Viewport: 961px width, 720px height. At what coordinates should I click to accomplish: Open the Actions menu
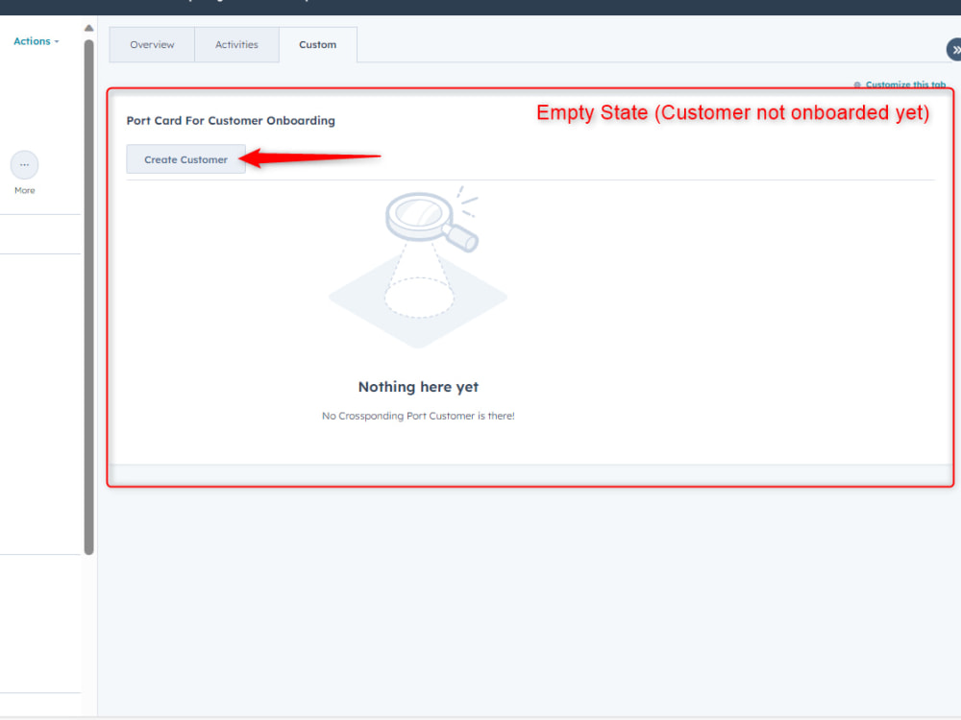(x=32, y=40)
